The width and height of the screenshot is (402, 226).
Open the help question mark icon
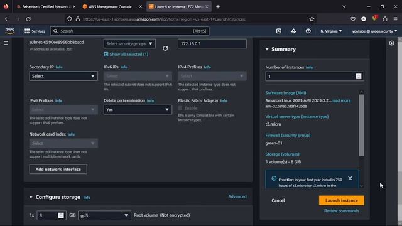pos(308,31)
